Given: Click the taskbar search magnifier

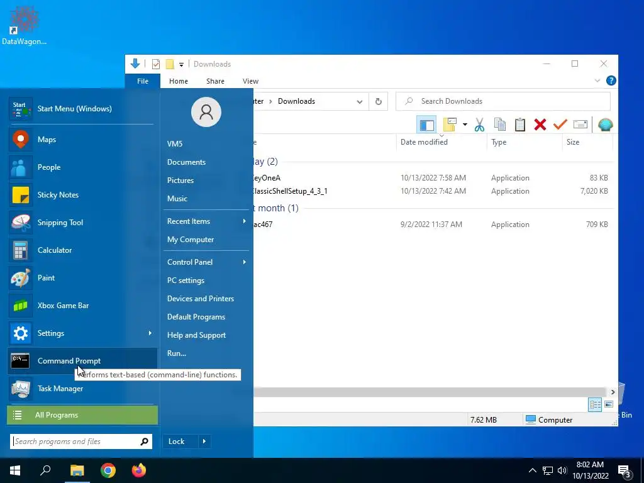Looking at the screenshot, I should 45,470.
